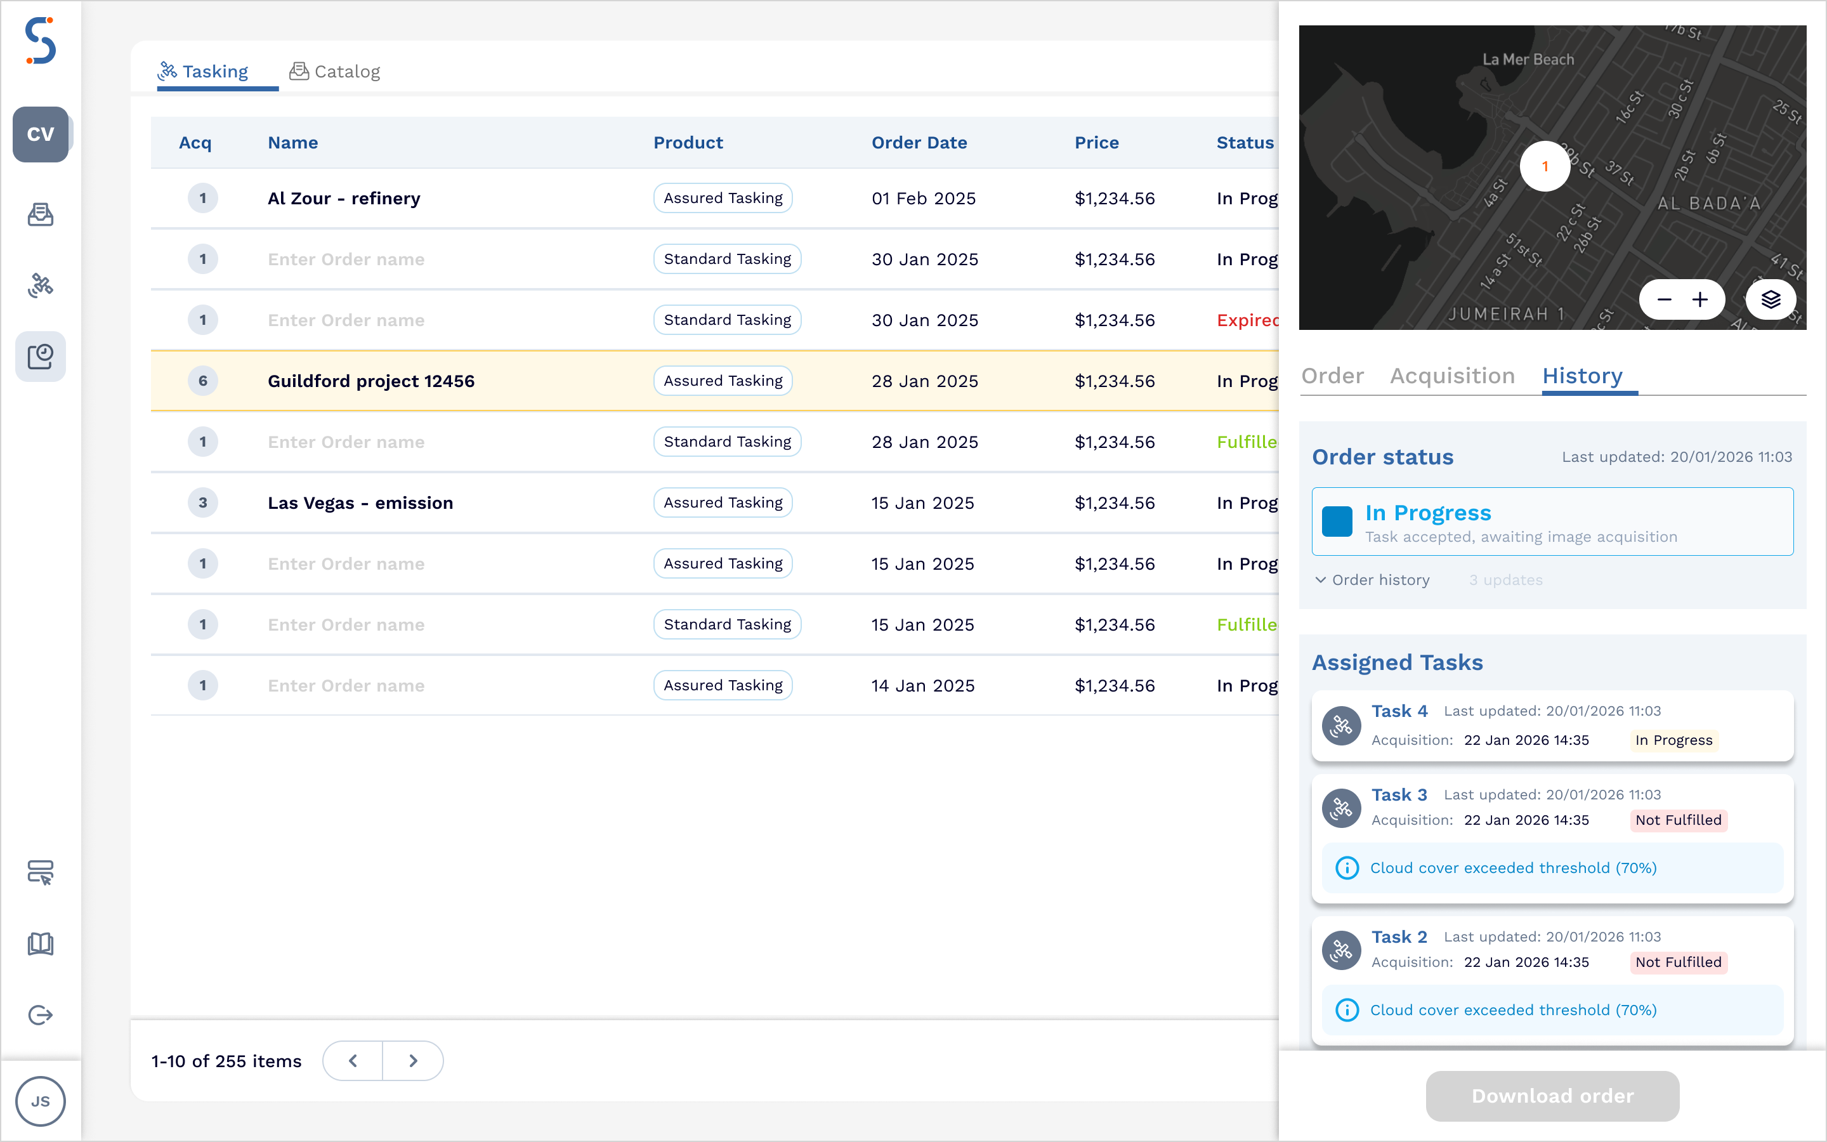Click the map marker numbered 1

click(x=1545, y=166)
